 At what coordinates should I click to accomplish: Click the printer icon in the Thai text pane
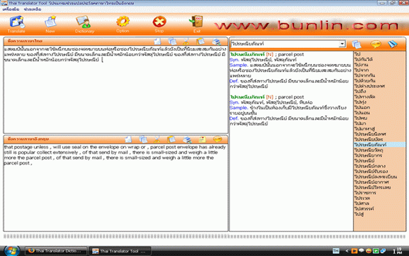pos(216,42)
